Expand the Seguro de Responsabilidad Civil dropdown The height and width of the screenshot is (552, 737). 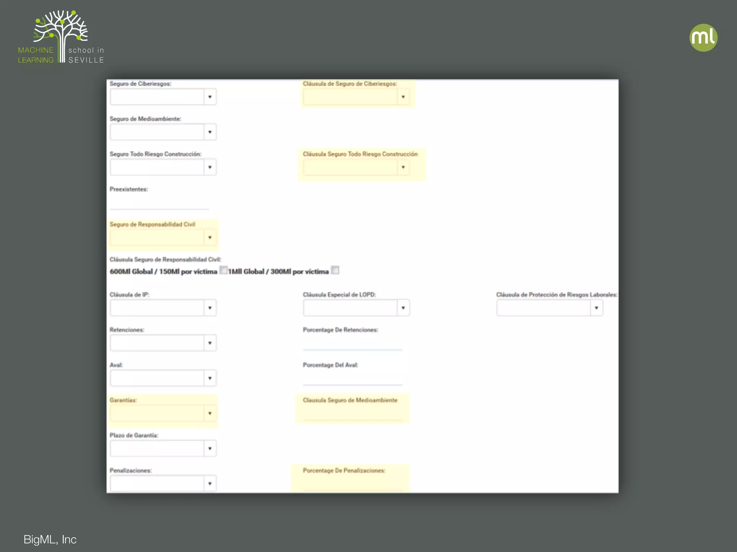210,238
